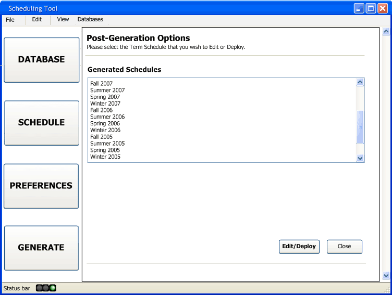
Task: Select Winter 2006 schedule
Action: (105, 130)
